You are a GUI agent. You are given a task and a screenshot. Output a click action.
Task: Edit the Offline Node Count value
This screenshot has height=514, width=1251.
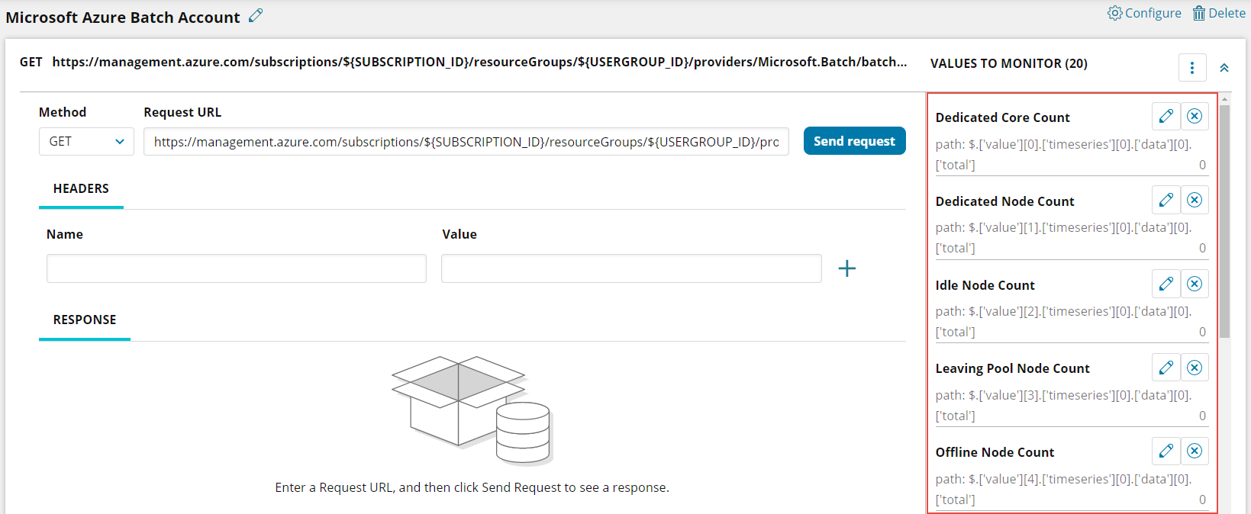(1166, 451)
